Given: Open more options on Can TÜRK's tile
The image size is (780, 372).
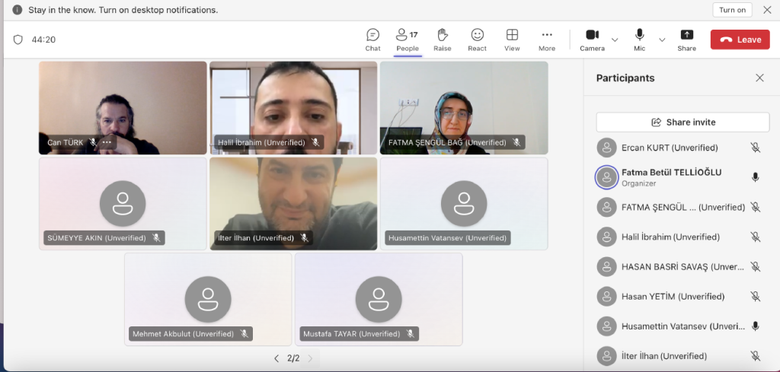Looking at the screenshot, I should click(x=107, y=142).
